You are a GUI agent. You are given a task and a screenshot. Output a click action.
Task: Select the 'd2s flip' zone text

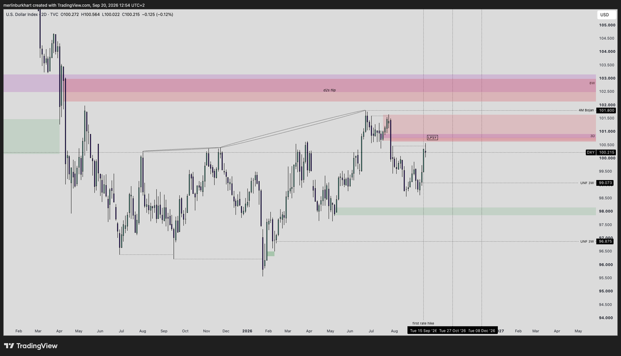[330, 90]
